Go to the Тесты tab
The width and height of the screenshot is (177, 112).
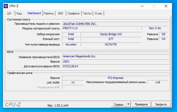coord(87,13)
